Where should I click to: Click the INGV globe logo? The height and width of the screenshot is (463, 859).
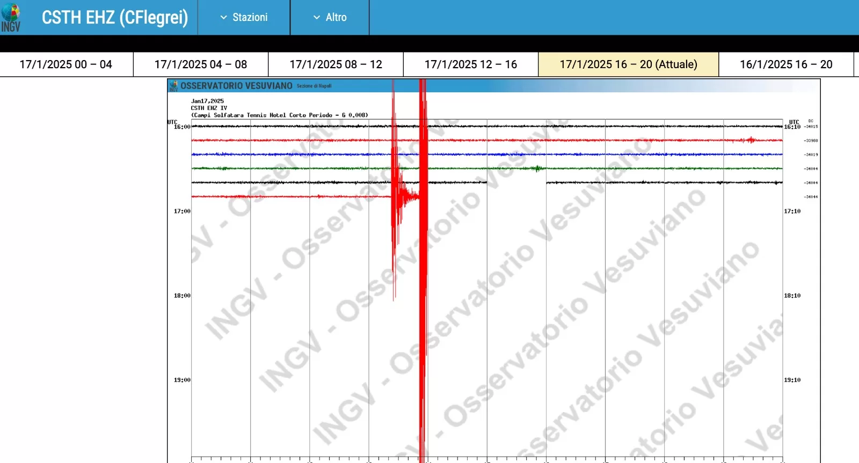[11, 17]
